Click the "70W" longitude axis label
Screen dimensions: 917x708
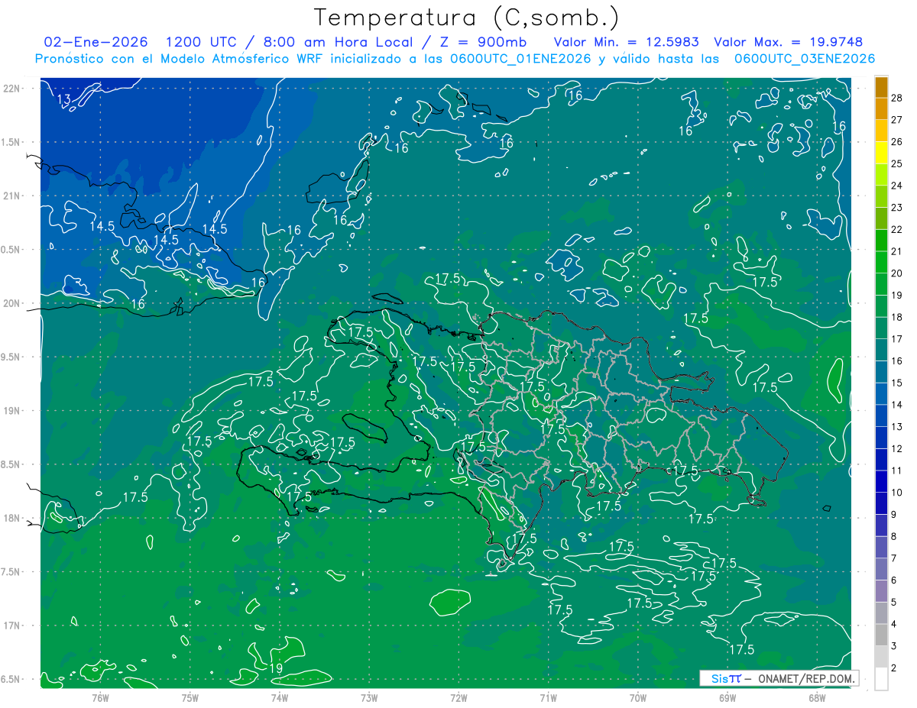(x=638, y=698)
